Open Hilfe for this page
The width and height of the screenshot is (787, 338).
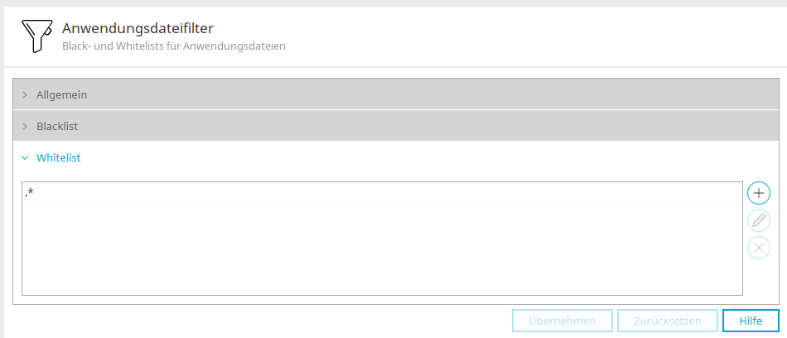click(x=751, y=321)
